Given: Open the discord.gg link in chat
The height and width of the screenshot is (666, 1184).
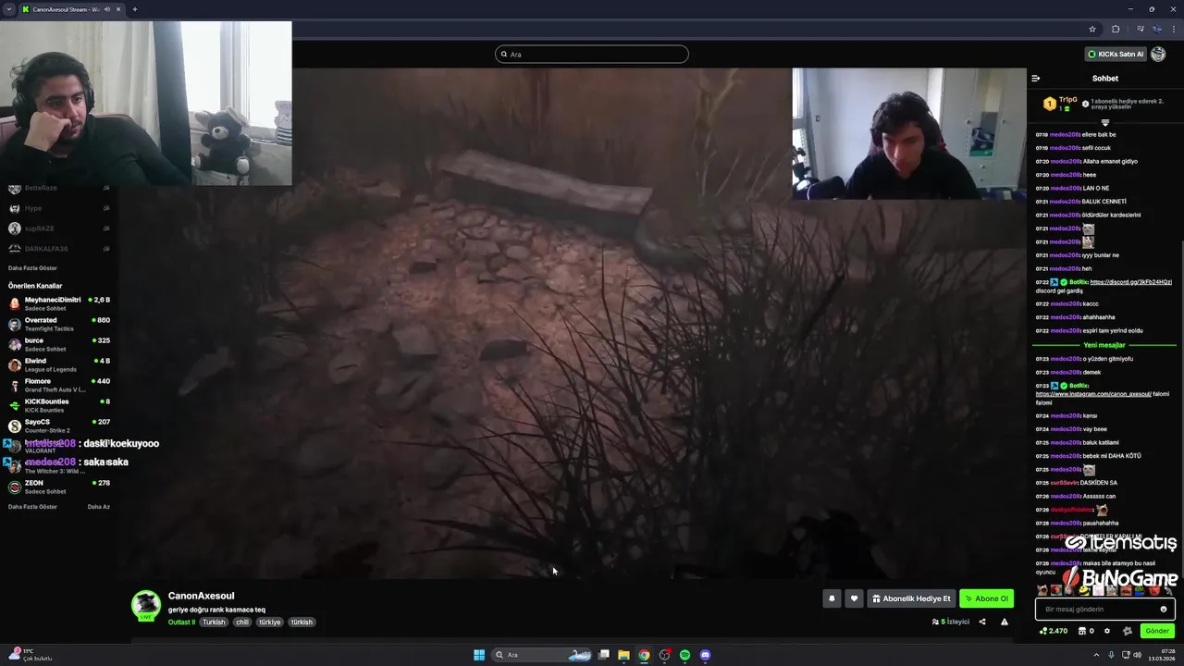Looking at the screenshot, I should 1130,282.
